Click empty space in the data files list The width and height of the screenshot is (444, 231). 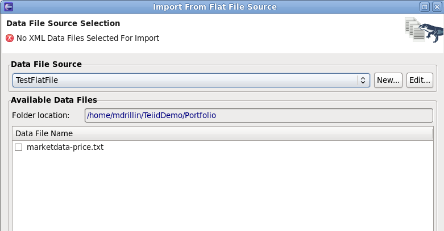tap(222, 193)
